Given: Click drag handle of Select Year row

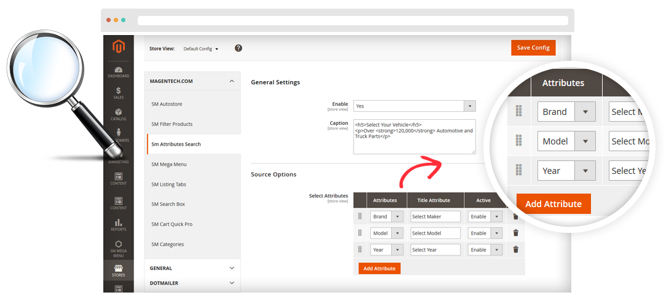Looking at the screenshot, I should [360, 250].
